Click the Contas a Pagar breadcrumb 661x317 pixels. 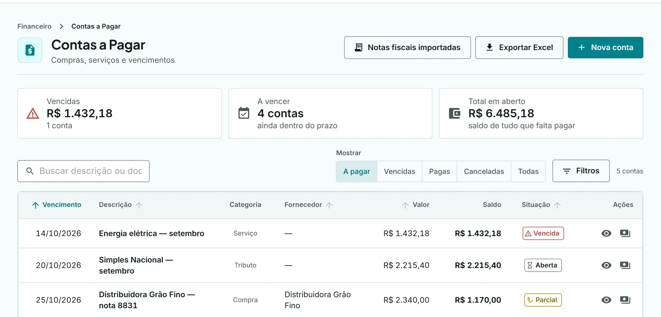96,26
